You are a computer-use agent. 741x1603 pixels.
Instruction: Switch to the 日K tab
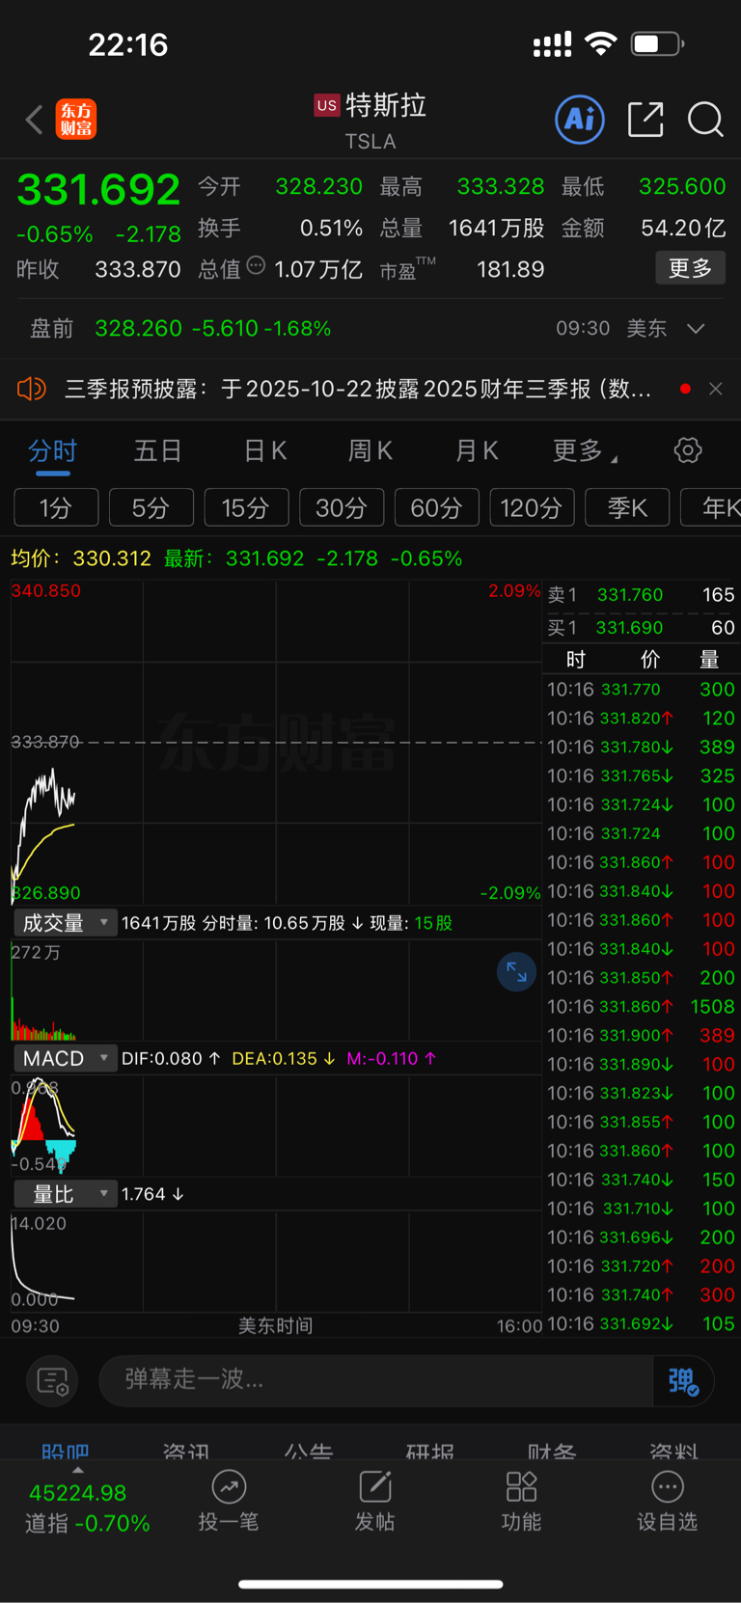[x=264, y=450]
